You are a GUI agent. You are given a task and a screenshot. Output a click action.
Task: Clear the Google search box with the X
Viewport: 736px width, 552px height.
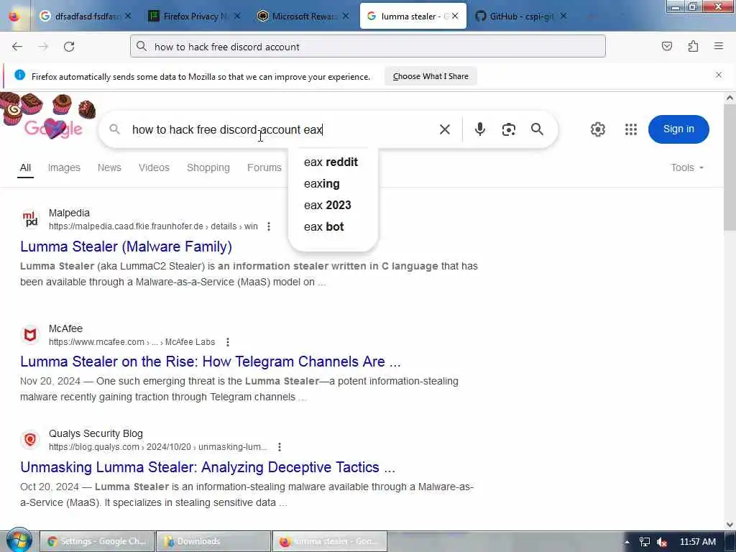(x=444, y=129)
